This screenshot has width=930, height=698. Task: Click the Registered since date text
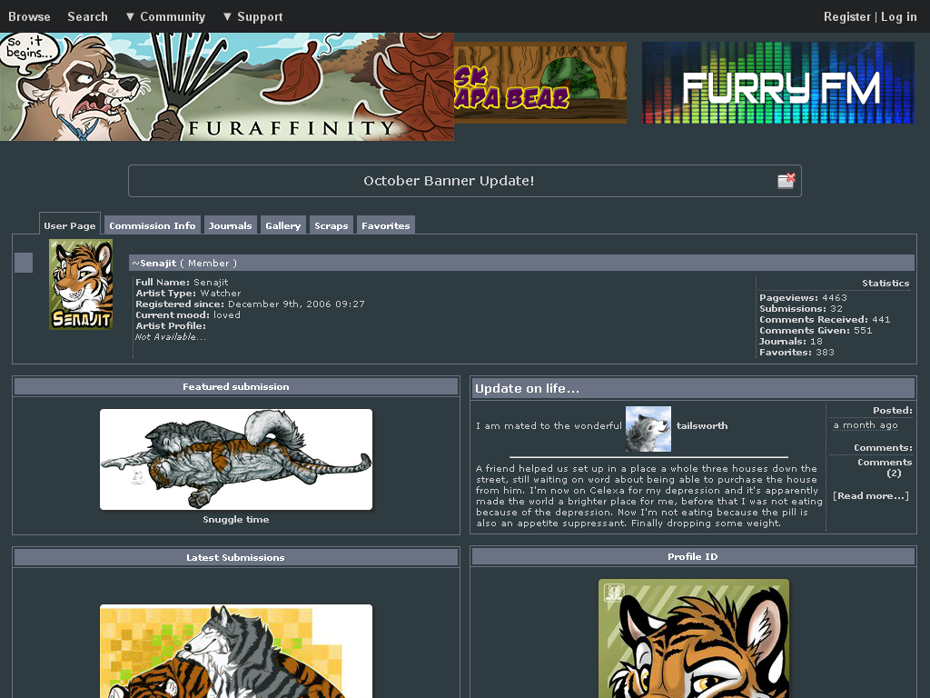(250, 304)
